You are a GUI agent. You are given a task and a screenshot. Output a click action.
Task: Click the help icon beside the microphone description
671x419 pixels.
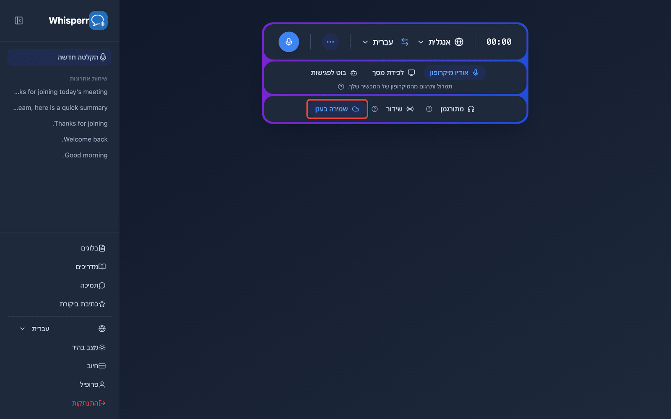pyautogui.click(x=341, y=86)
